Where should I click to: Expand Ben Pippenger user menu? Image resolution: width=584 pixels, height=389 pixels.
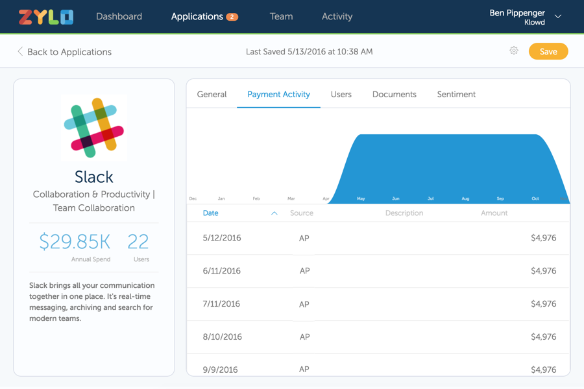point(558,17)
